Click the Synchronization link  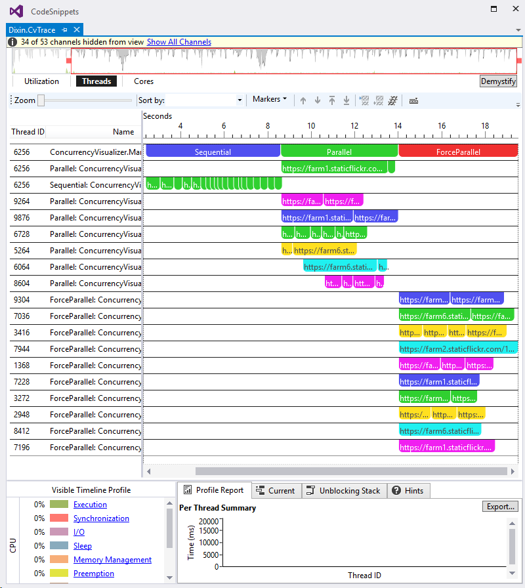pos(101,518)
